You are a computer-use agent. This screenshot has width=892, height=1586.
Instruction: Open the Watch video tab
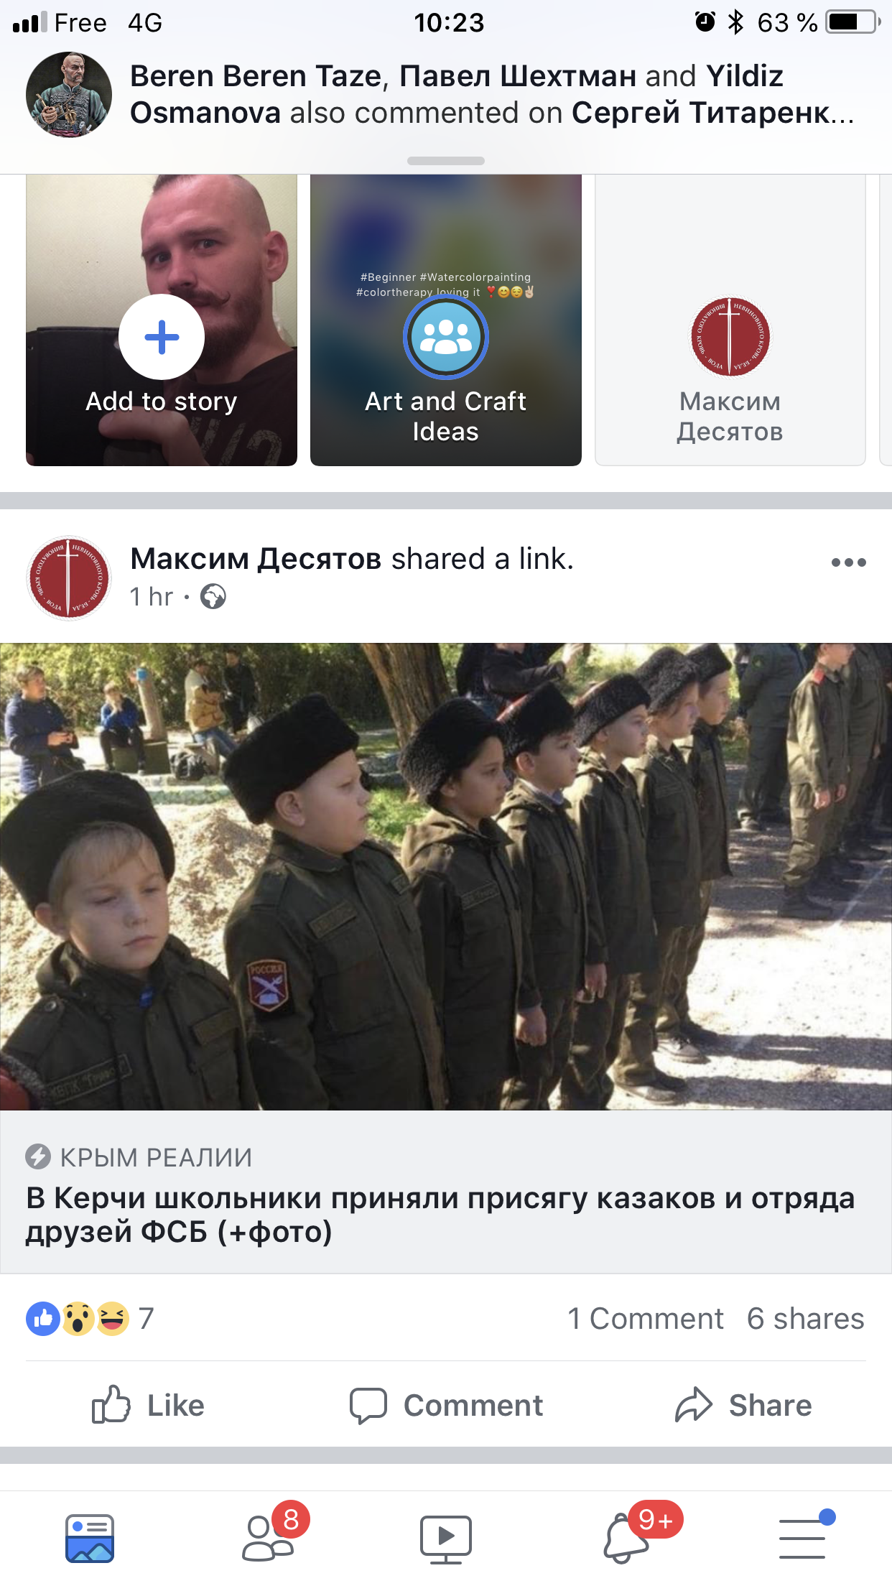coord(446,1539)
